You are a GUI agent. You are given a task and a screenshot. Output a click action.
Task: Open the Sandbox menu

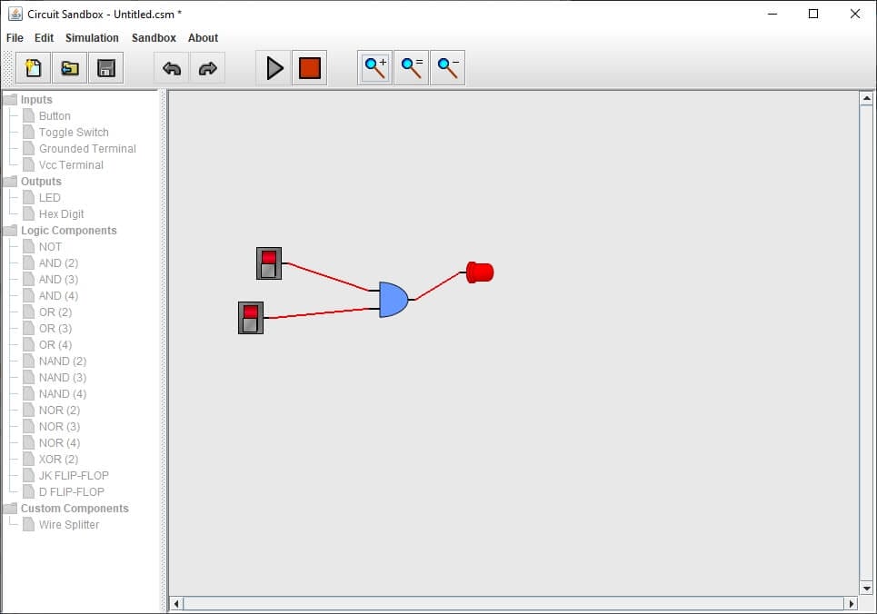tap(153, 37)
